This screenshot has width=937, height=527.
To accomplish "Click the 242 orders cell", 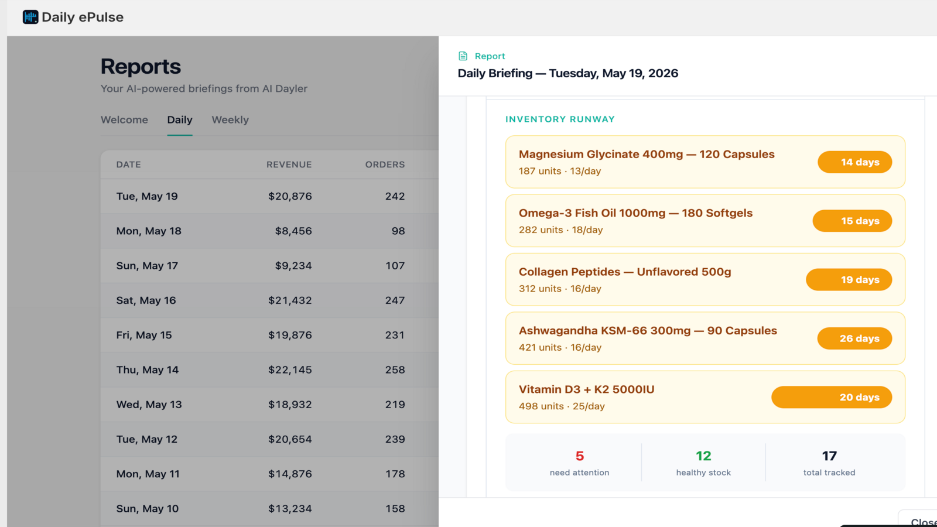I will click(395, 196).
